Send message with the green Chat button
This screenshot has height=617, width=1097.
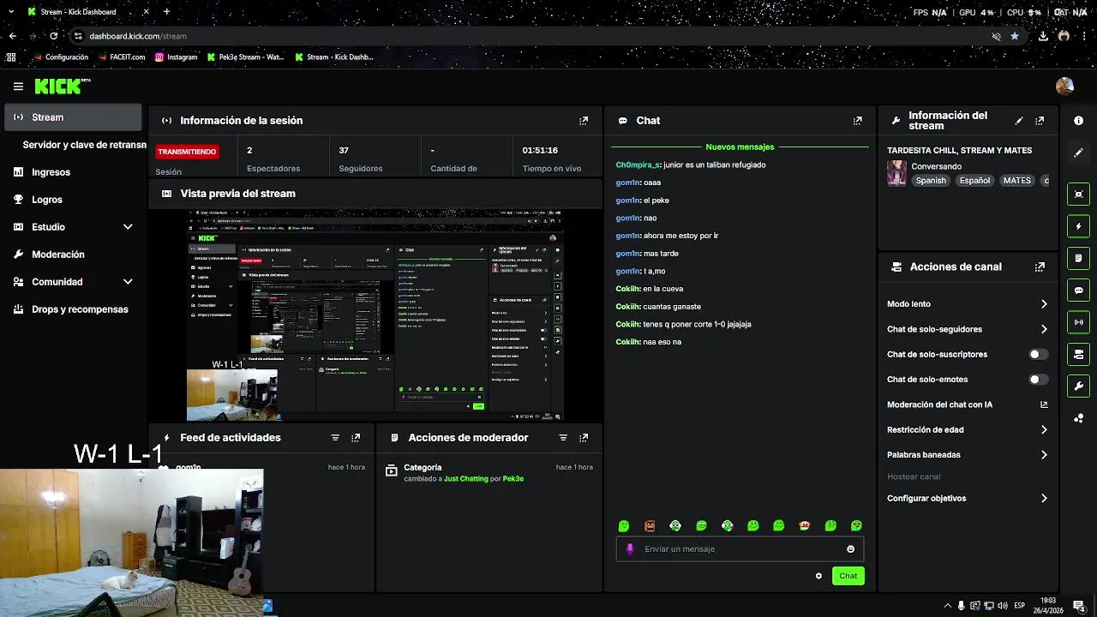click(848, 576)
